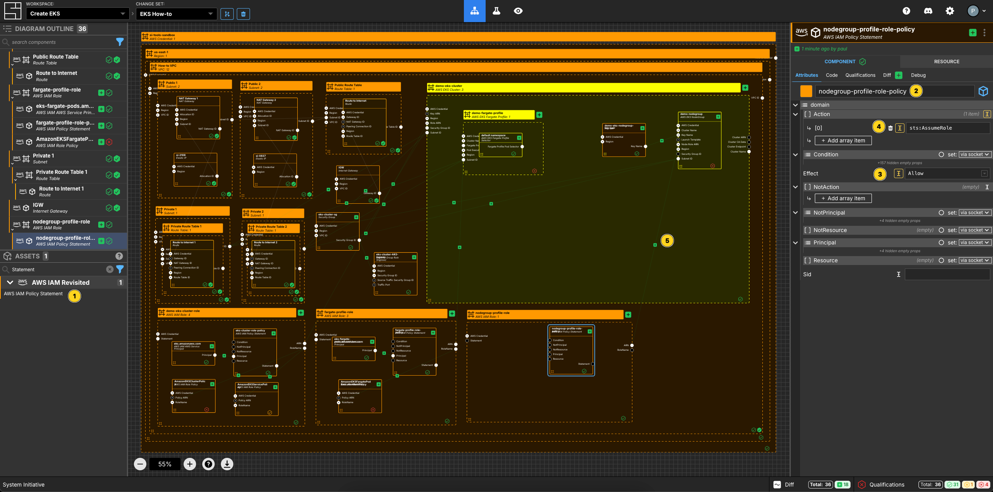Click the diagram outline filter icon
The width and height of the screenshot is (993, 492).
click(120, 42)
